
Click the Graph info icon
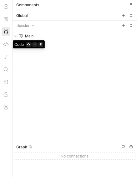pos(30,147)
